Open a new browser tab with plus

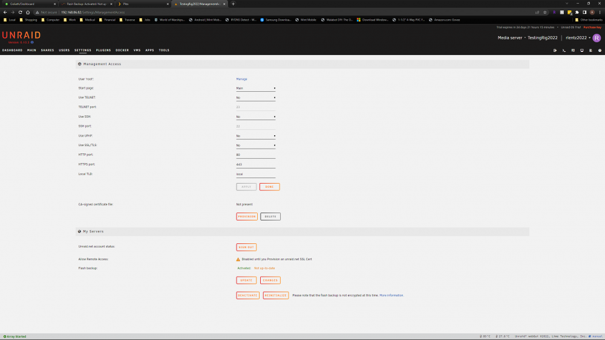coord(233,4)
